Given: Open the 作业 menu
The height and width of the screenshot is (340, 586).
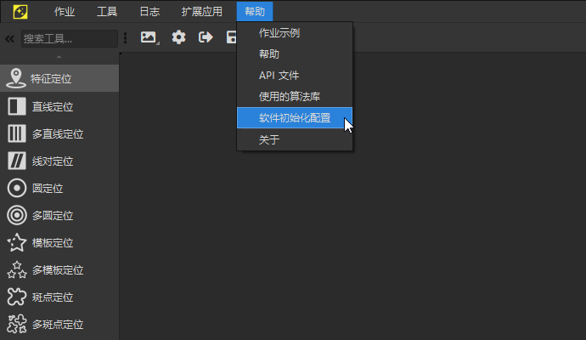Looking at the screenshot, I should pos(64,12).
